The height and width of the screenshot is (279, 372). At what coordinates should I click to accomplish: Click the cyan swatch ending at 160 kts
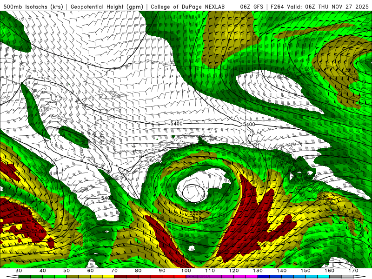(323, 277)
